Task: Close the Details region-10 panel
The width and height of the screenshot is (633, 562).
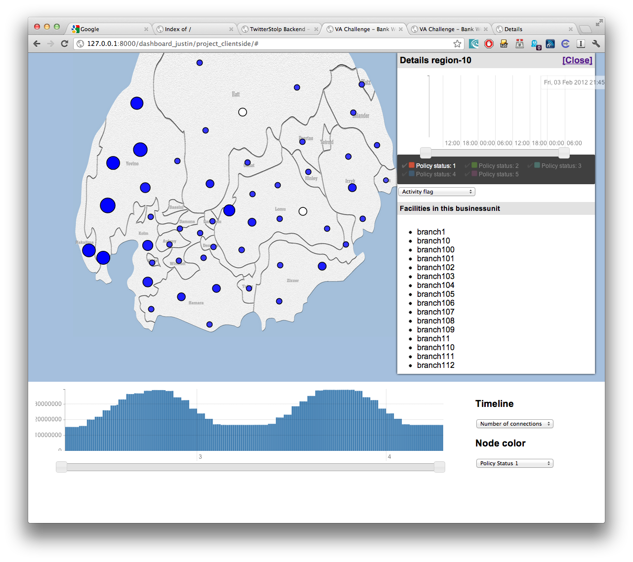Action: click(577, 60)
